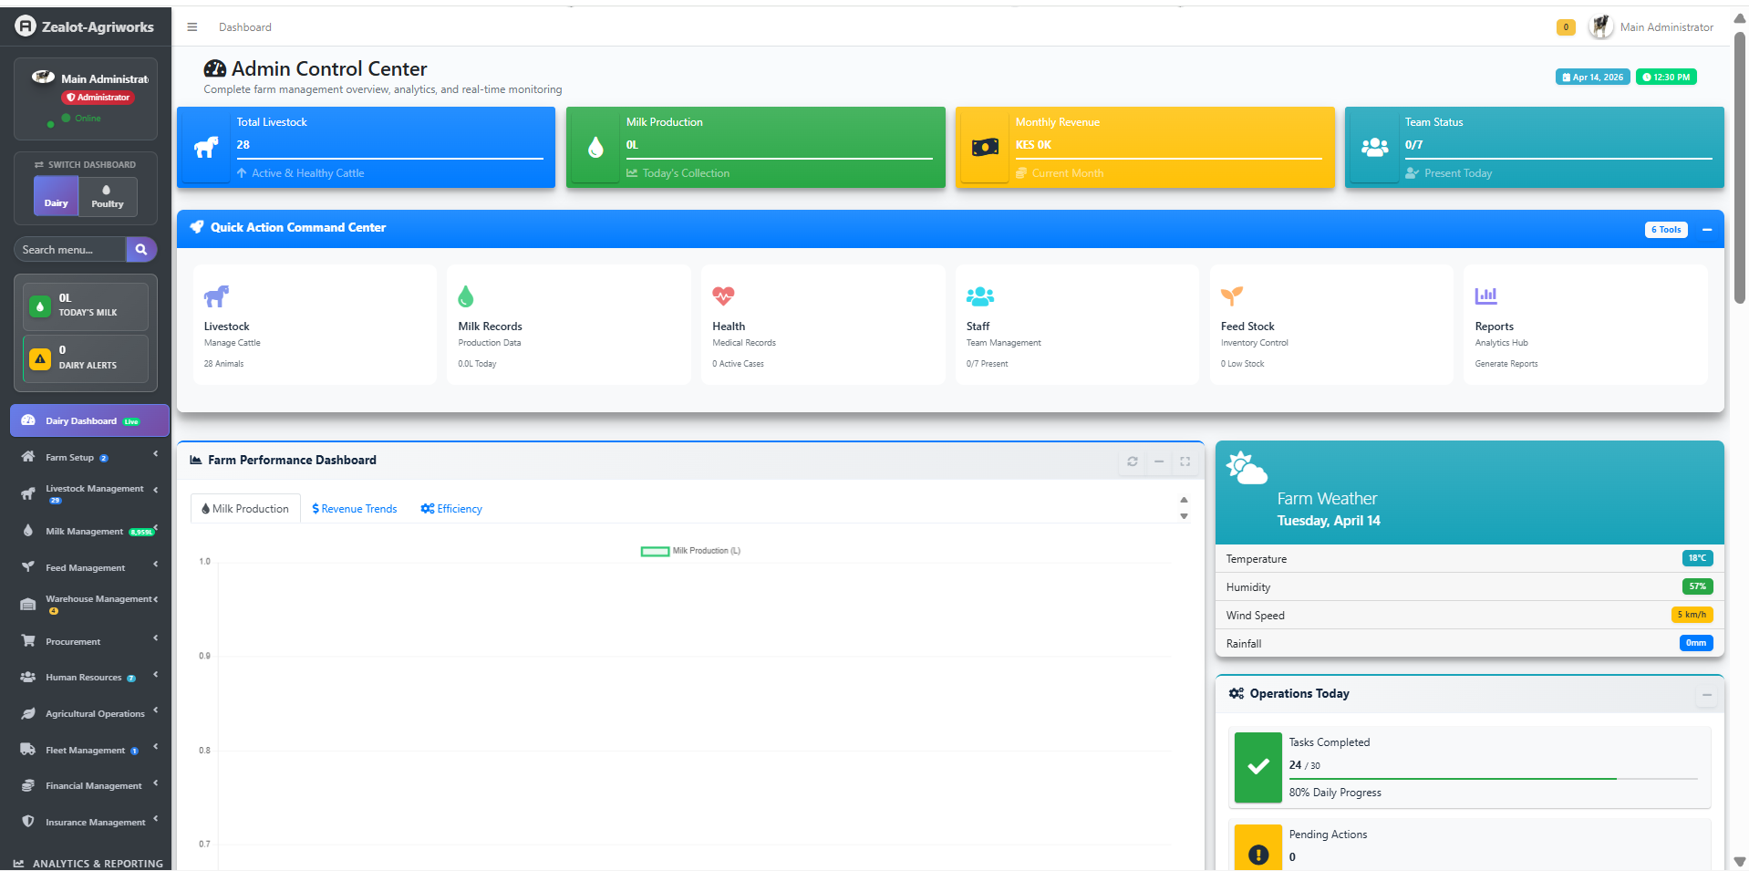Click the Search menu input field
1749x871 pixels.
[x=69, y=250]
